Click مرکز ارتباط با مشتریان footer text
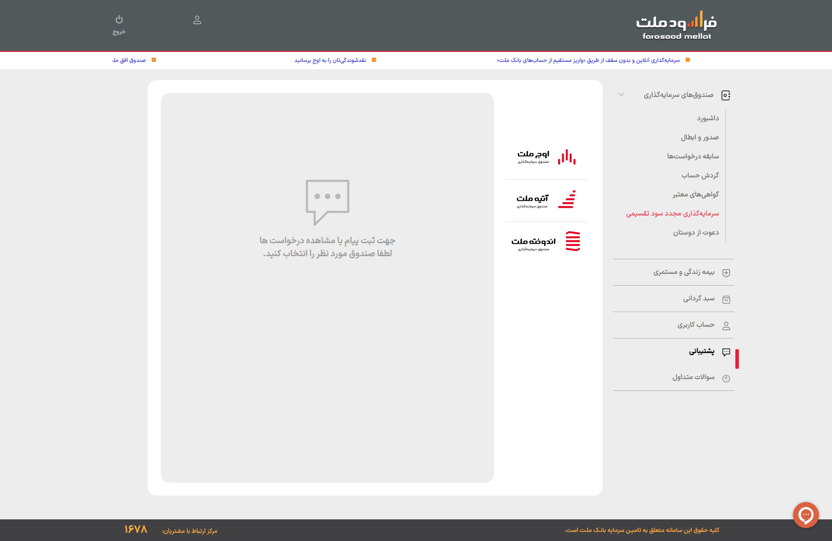The height and width of the screenshot is (541, 832). (x=189, y=531)
